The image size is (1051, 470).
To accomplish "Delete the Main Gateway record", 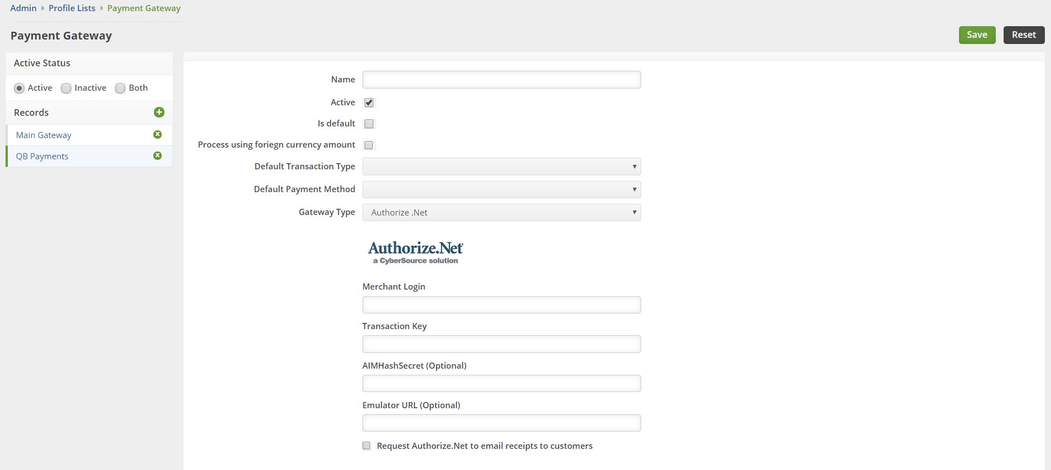I will (157, 134).
